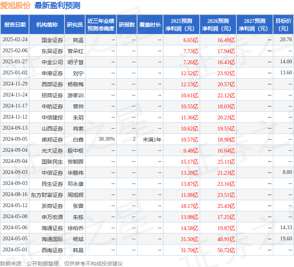The image size is (294, 267).
Task: Click analyst name 朱栋
Action: point(78,217)
